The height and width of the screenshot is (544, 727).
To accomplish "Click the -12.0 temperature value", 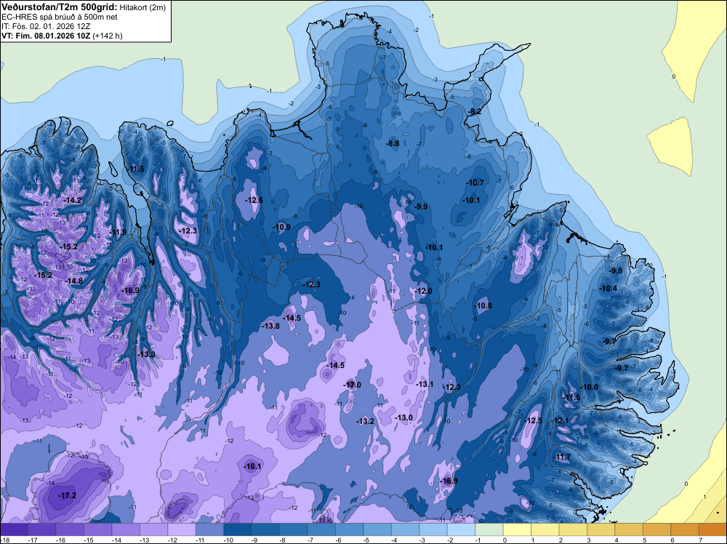I will click(423, 291).
